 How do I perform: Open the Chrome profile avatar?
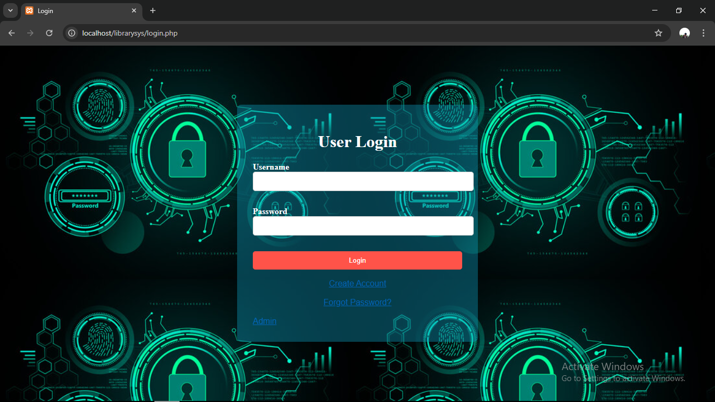tap(684, 33)
